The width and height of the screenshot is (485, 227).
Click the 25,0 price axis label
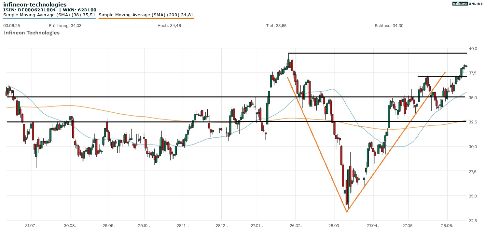(x=473, y=196)
